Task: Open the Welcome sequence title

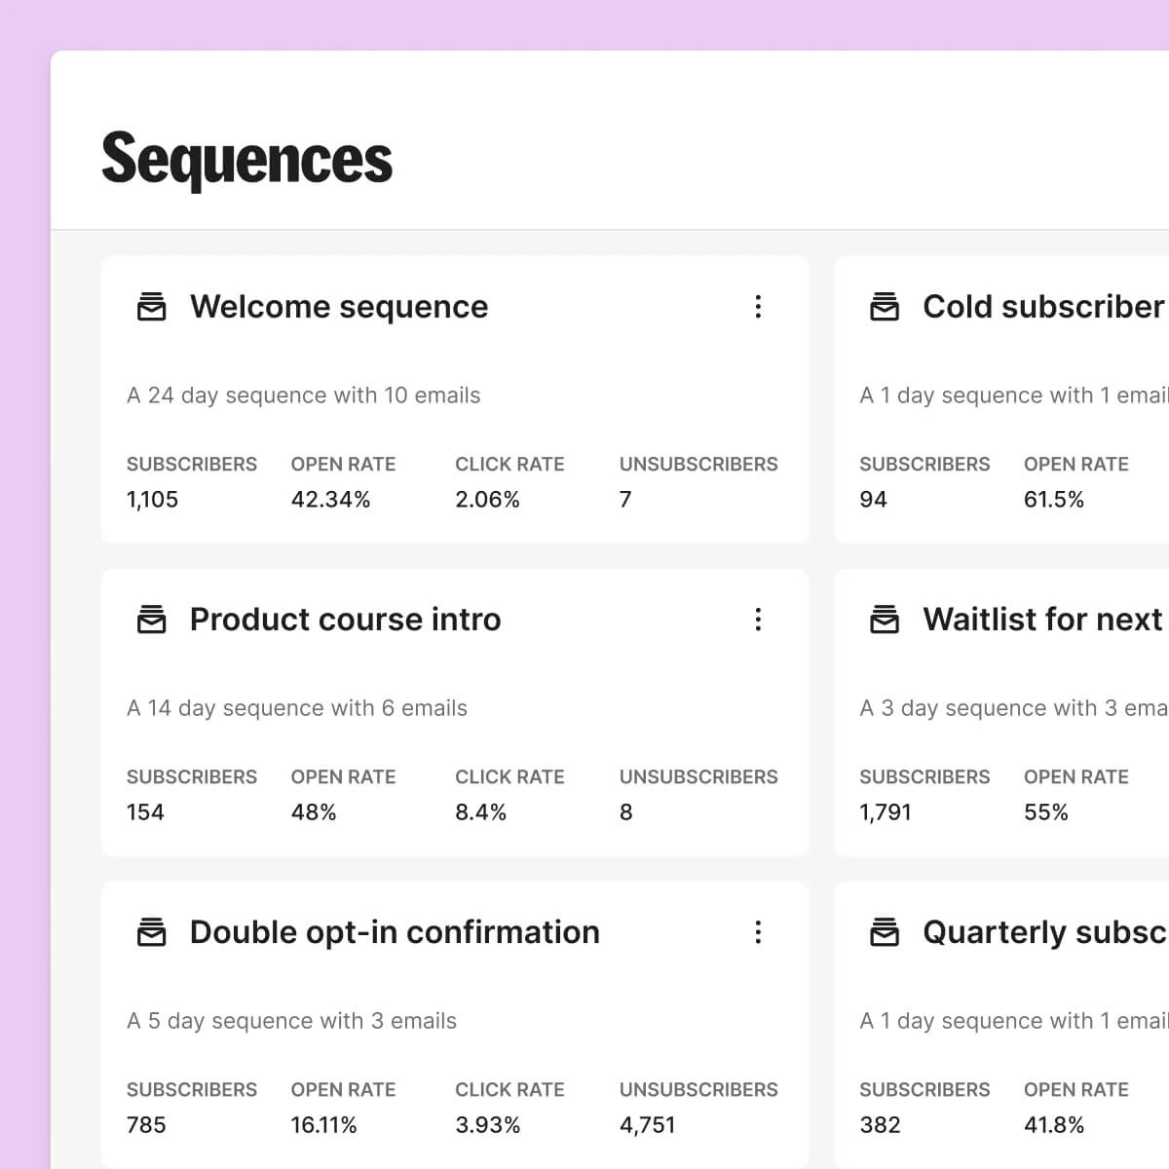Action: [339, 307]
